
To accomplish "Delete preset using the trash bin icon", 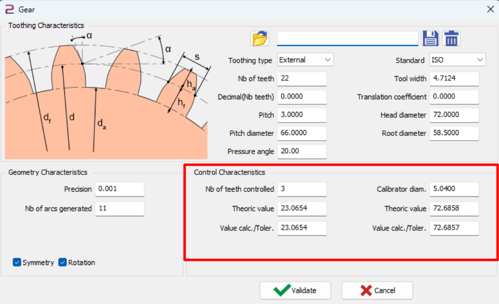I will pos(451,39).
